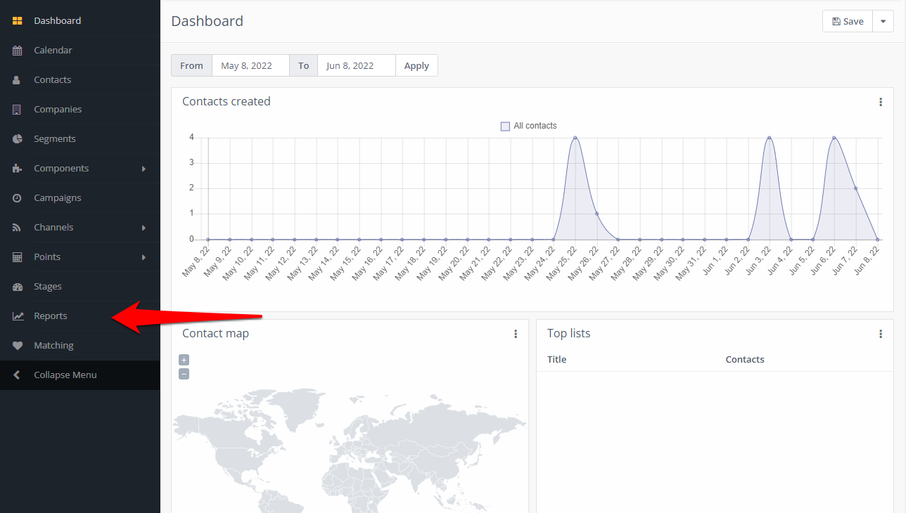This screenshot has height=513, width=906.
Task: Expand the Channels submenu arrow
Action: (143, 228)
